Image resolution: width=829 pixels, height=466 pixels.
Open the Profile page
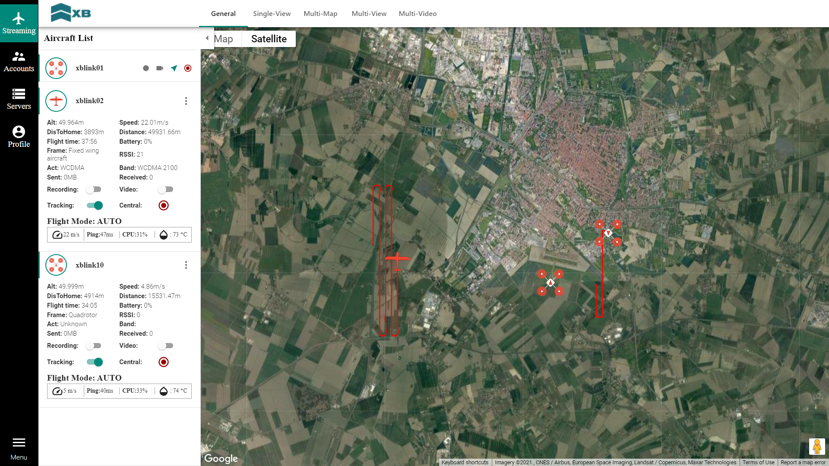coord(19,136)
